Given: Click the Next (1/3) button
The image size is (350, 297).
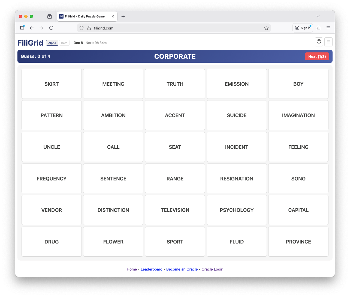Looking at the screenshot, I should [317, 57].
